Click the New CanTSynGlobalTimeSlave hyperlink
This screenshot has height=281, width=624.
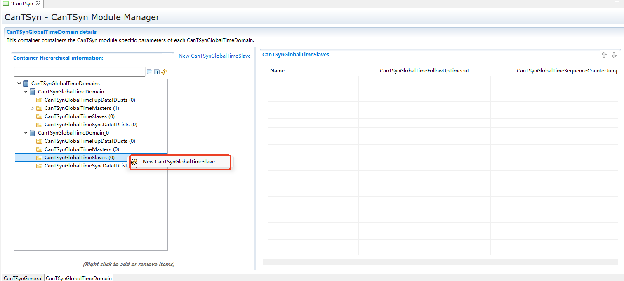tap(214, 56)
